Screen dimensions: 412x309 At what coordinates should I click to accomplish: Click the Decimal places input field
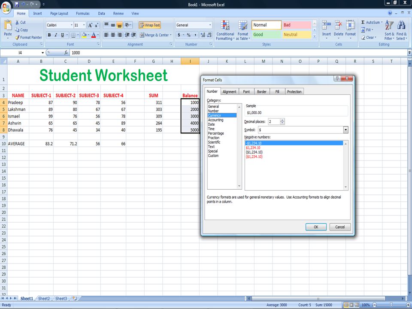coord(274,121)
